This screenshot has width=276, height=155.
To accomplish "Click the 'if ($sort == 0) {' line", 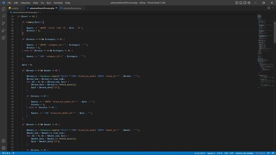I will point(27,16).
